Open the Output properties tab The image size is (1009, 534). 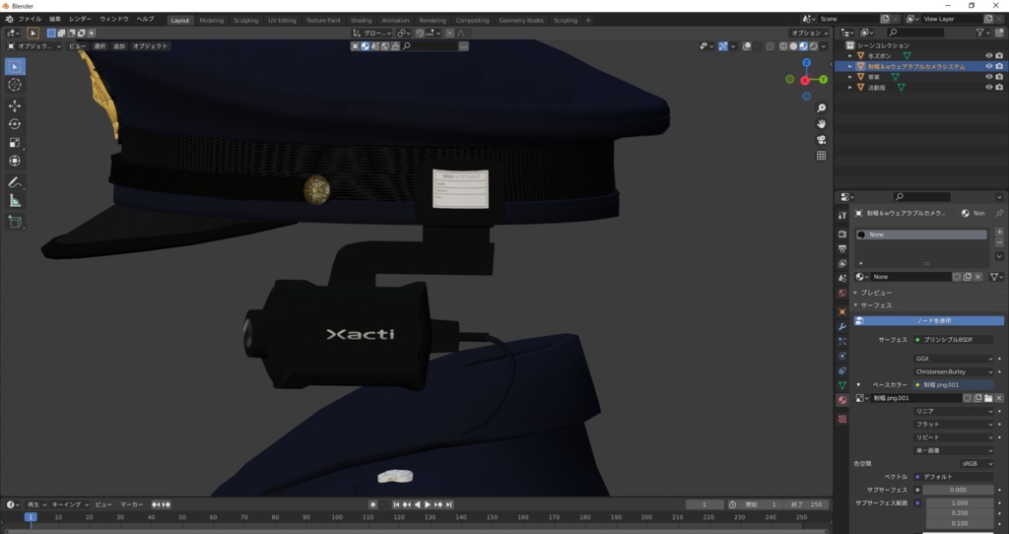pos(842,249)
